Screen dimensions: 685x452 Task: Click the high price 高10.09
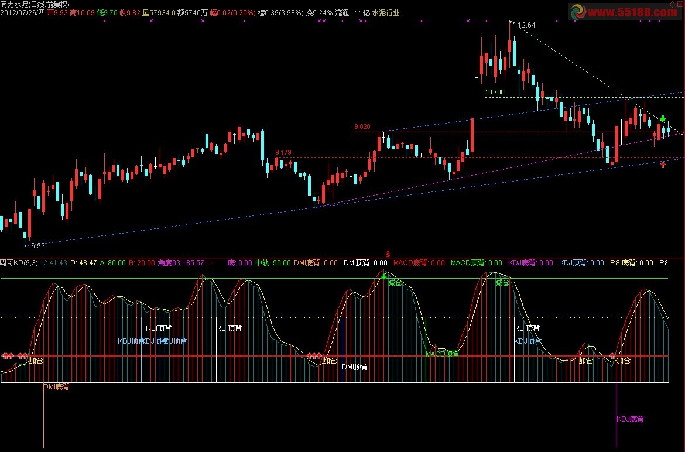click(x=82, y=13)
